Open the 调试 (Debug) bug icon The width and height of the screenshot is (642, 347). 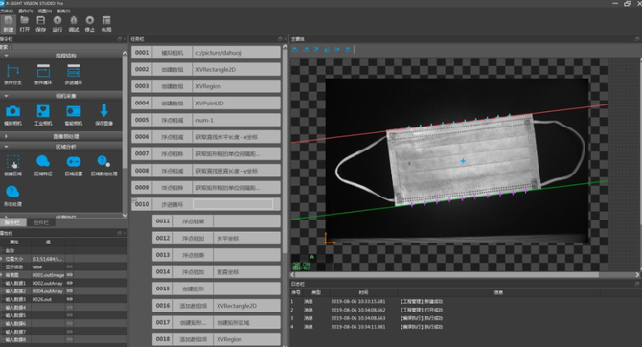click(x=73, y=24)
